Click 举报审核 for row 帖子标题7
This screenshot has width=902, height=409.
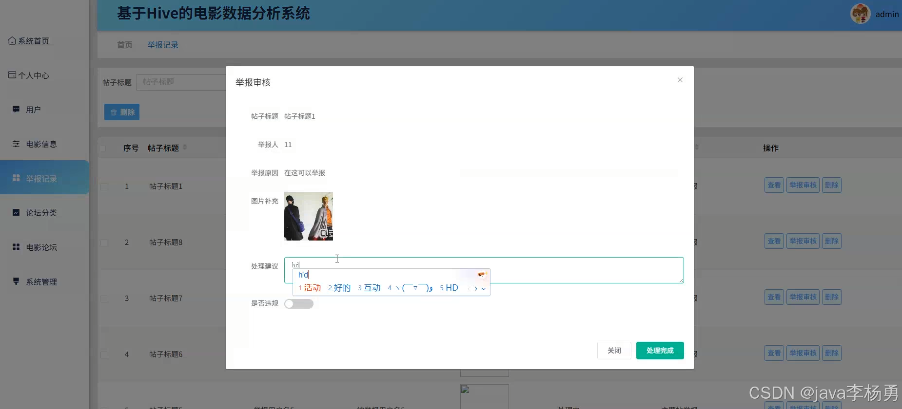click(x=803, y=297)
